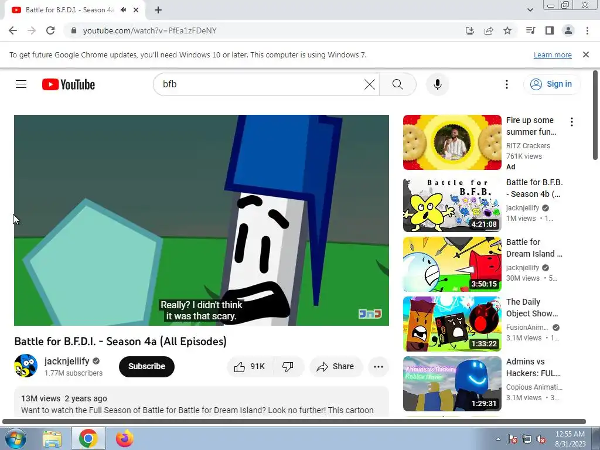
Task: Click 'The Daily Object Show' title
Action: click(532, 307)
